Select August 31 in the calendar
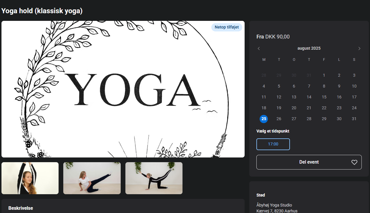Viewport: 370px width, 213px height. pyautogui.click(x=354, y=119)
